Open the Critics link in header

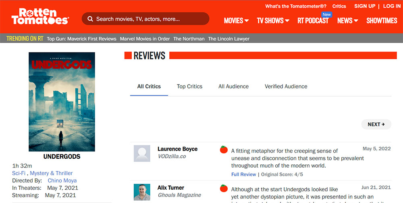(339, 6)
